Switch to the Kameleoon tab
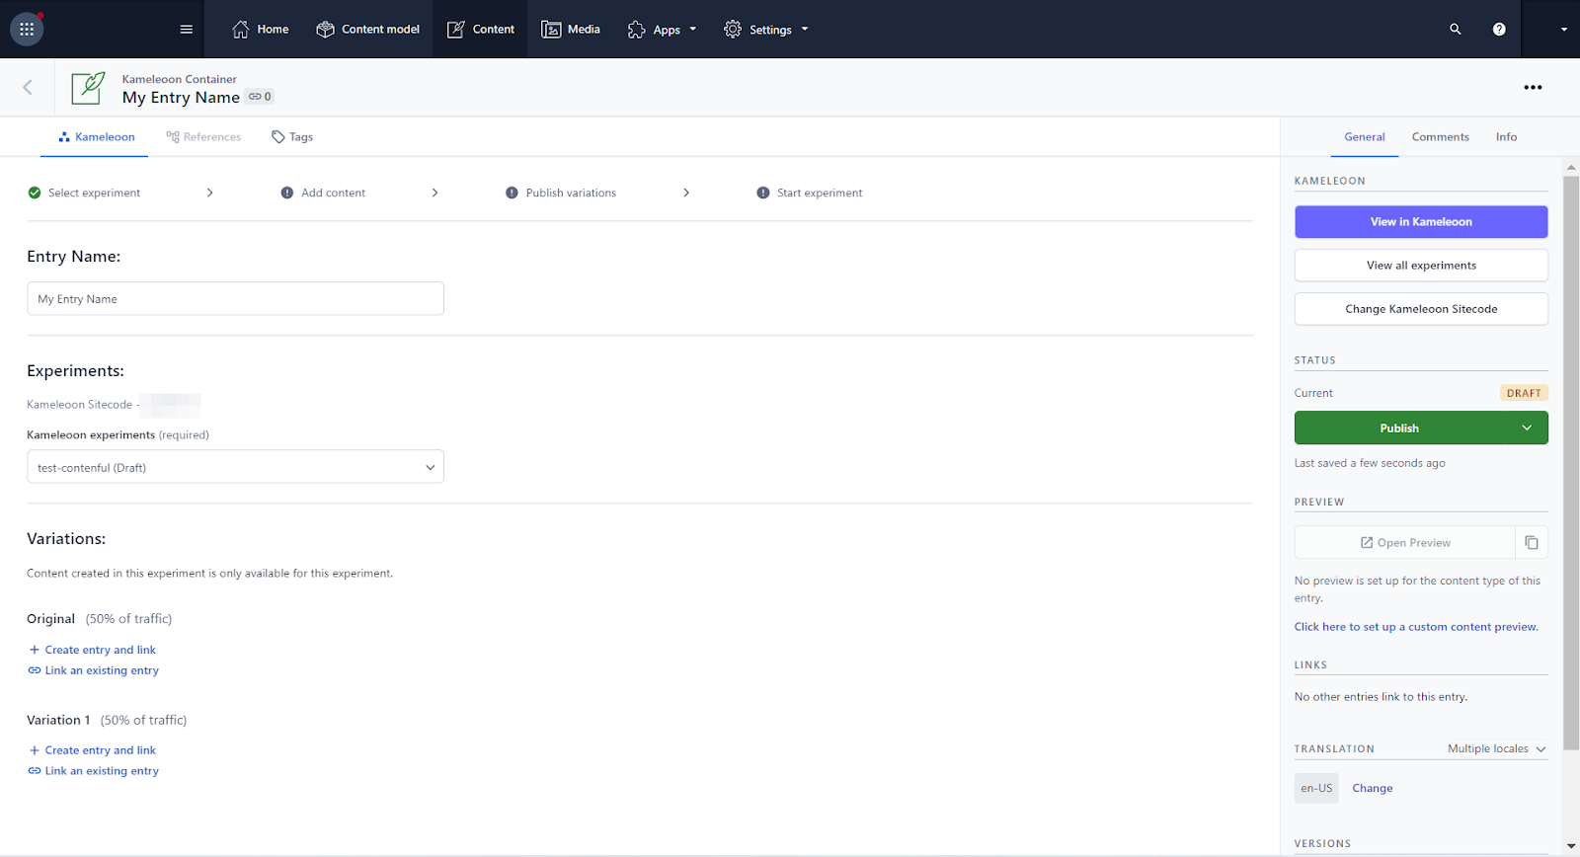 pos(97,137)
